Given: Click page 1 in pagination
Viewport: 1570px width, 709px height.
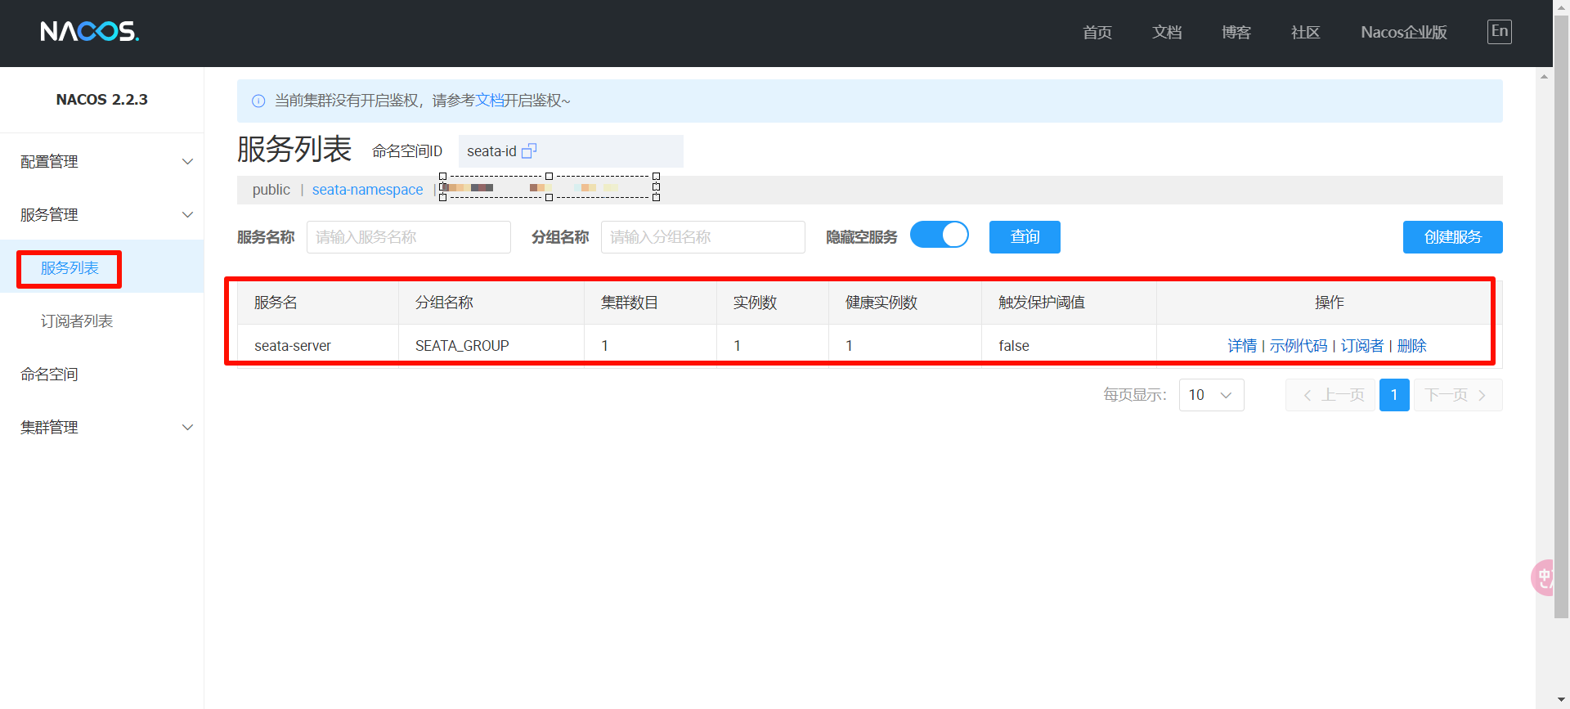Looking at the screenshot, I should coord(1394,395).
